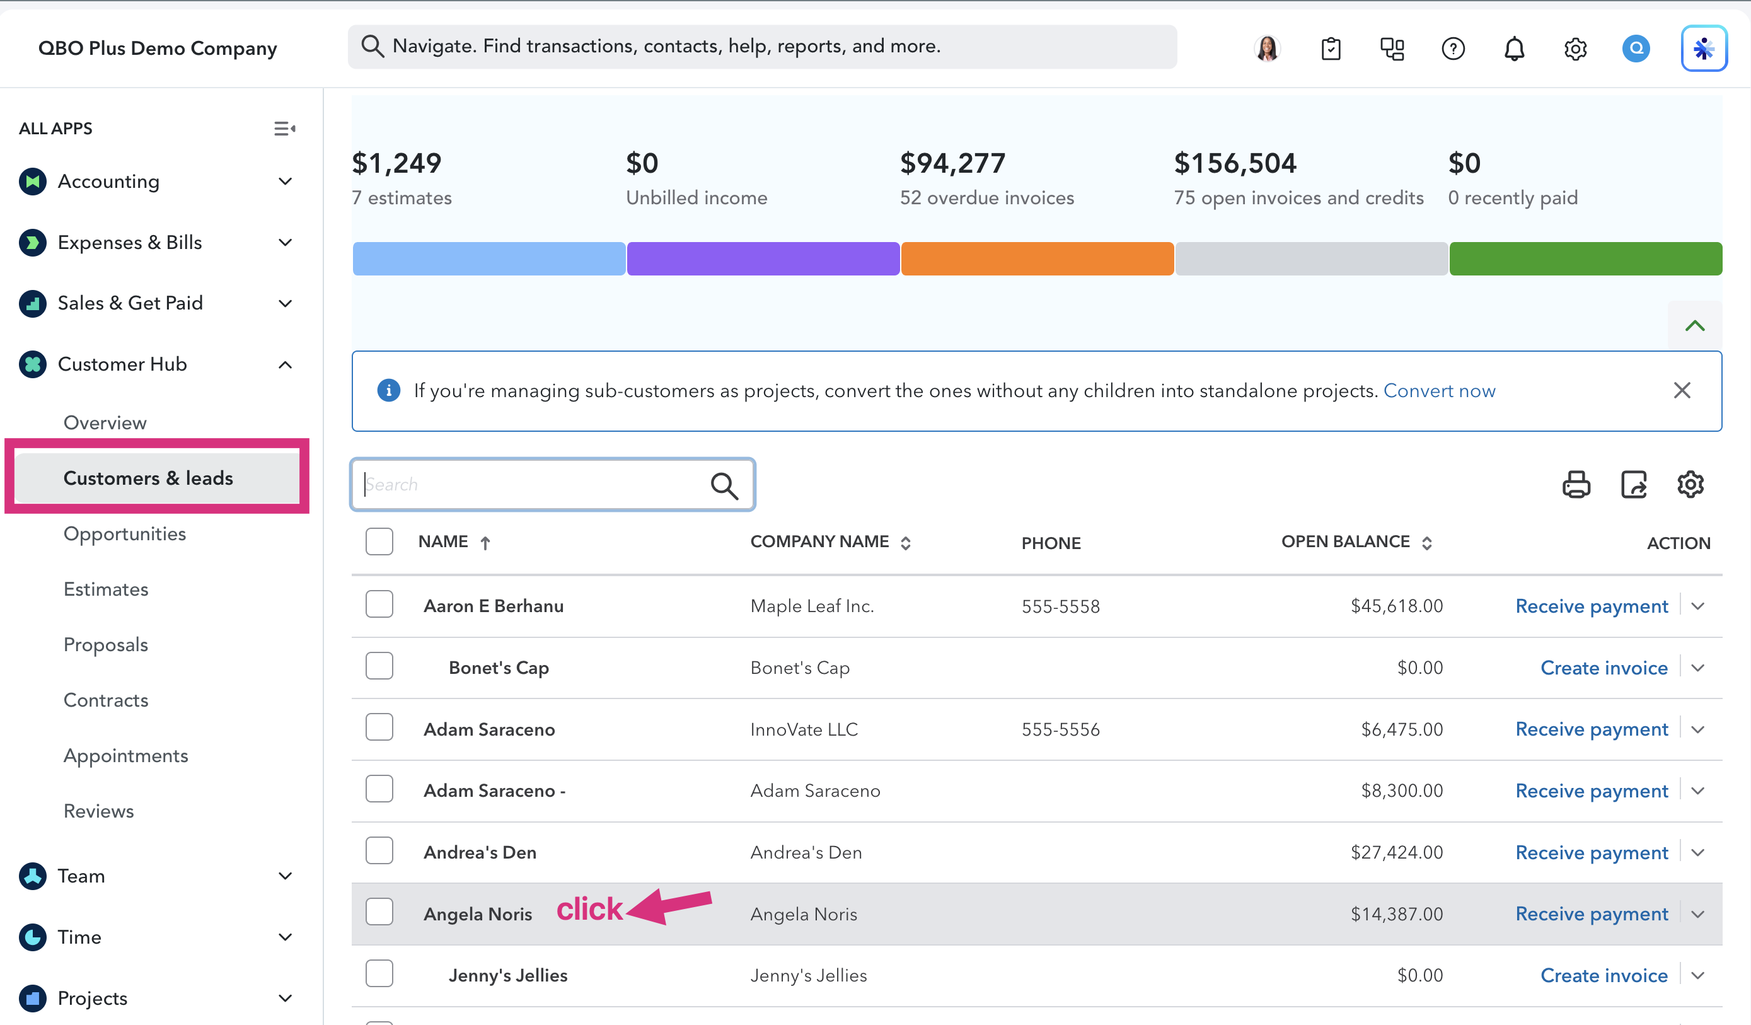Print the customer list
1751x1025 pixels.
coord(1576,484)
